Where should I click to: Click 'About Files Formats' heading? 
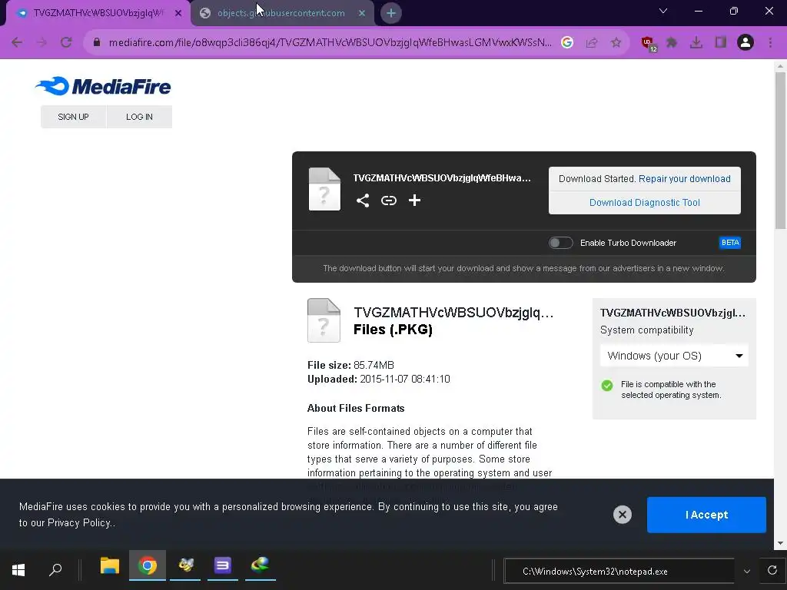click(x=356, y=409)
